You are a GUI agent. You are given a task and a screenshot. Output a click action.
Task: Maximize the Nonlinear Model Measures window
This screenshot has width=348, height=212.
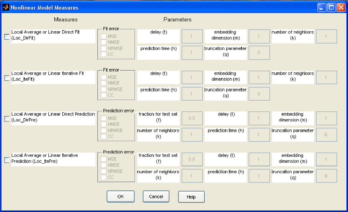tap(331, 8)
